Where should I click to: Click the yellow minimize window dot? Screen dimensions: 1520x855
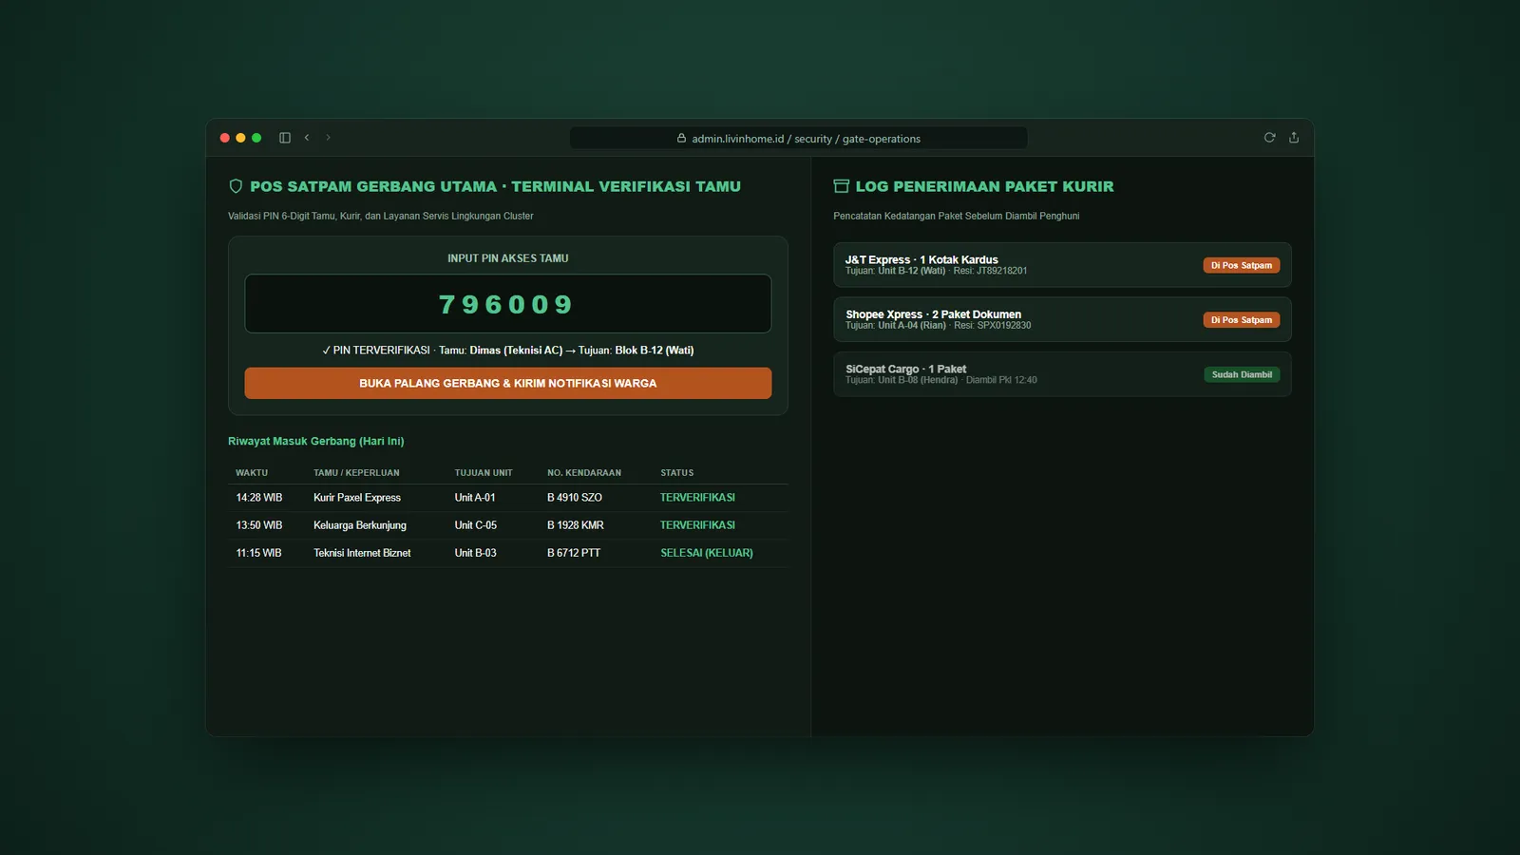click(240, 138)
